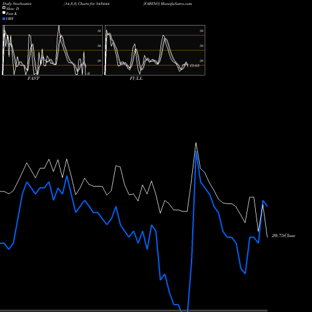This screenshot has width=312, height=312.
Task: Select the 'Fast K' legend label
Action: tap(12, 14)
